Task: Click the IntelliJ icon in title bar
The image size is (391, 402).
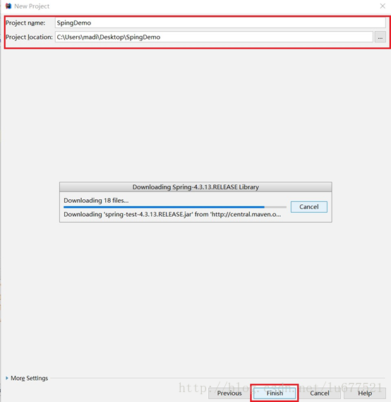Action: pyautogui.click(x=8, y=6)
